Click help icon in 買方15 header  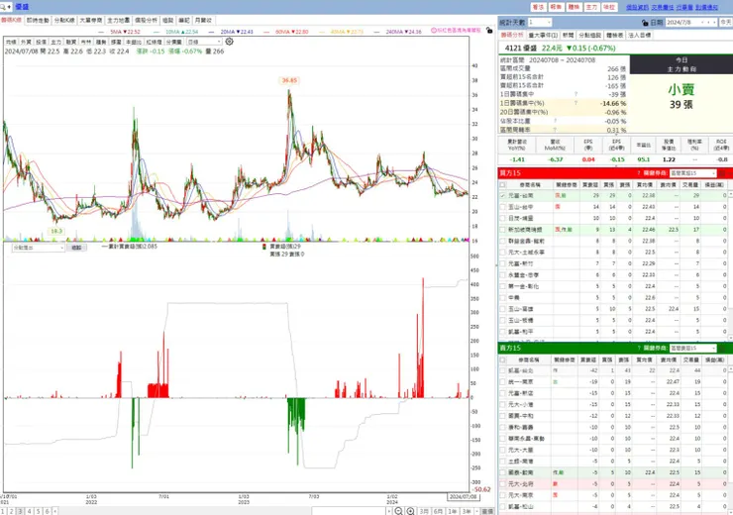coord(639,173)
